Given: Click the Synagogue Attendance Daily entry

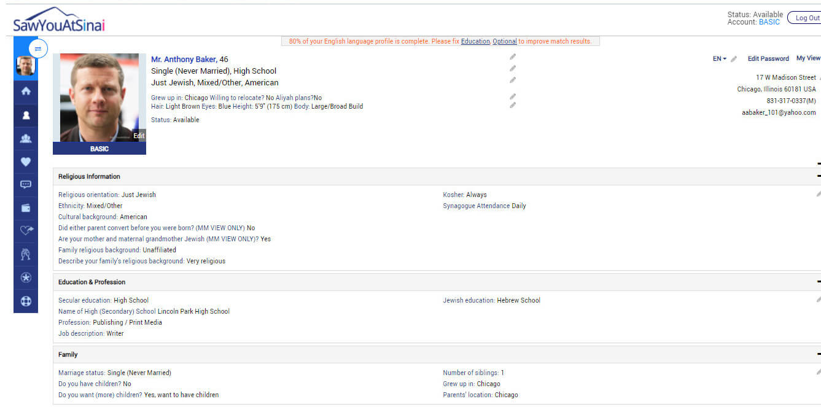Looking at the screenshot, I should (484, 206).
